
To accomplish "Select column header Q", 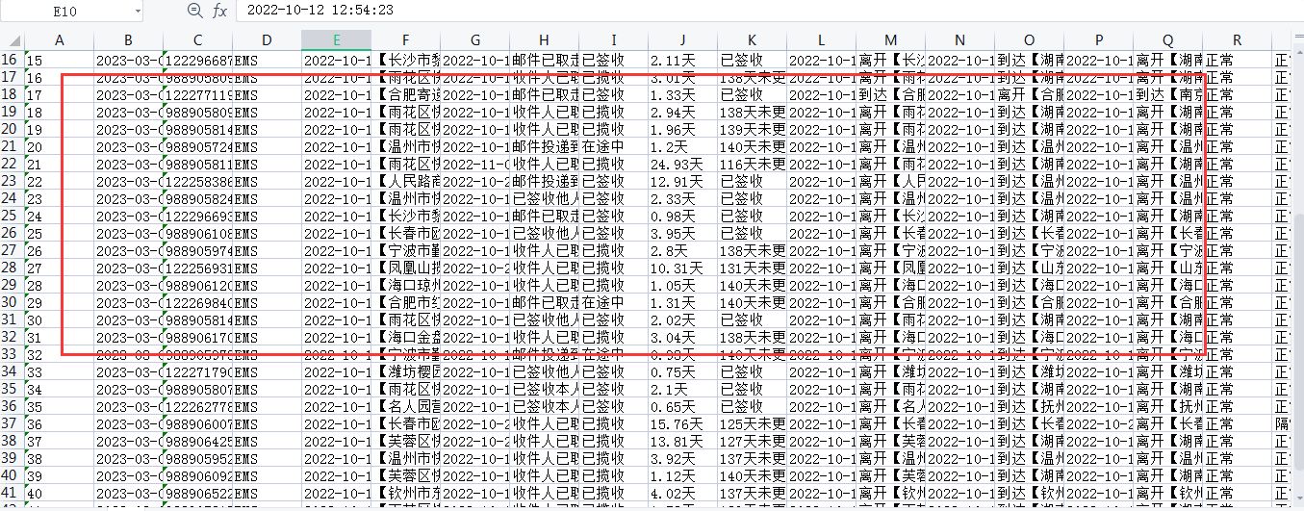I will pos(1167,39).
